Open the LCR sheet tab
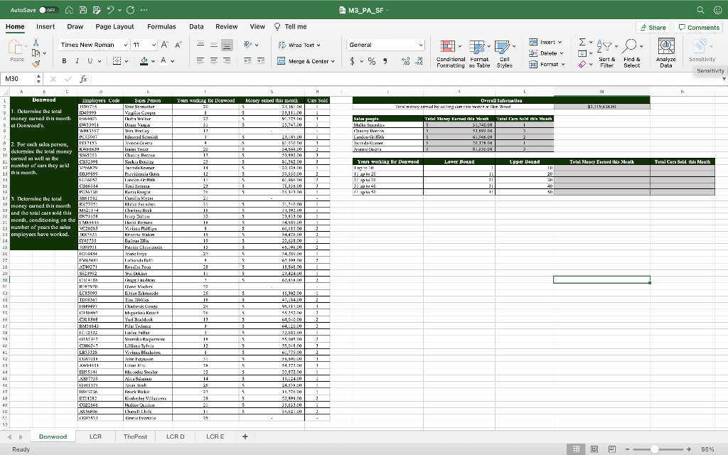 (95, 436)
